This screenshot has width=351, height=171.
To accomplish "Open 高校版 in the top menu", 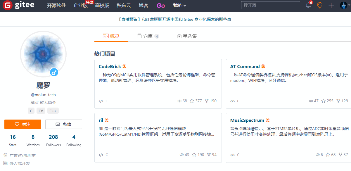I will point(102,5).
